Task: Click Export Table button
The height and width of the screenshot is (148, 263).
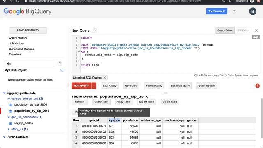Action: pyautogui.click(x=146, y=102)
